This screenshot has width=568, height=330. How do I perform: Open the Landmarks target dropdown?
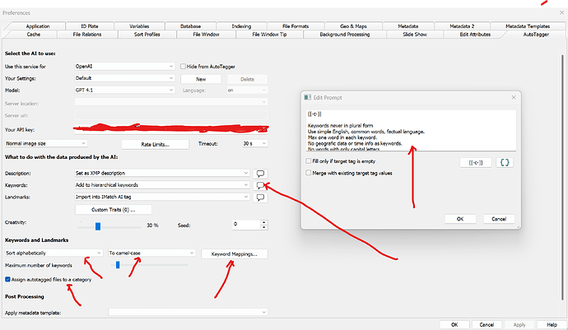[162, 197]
